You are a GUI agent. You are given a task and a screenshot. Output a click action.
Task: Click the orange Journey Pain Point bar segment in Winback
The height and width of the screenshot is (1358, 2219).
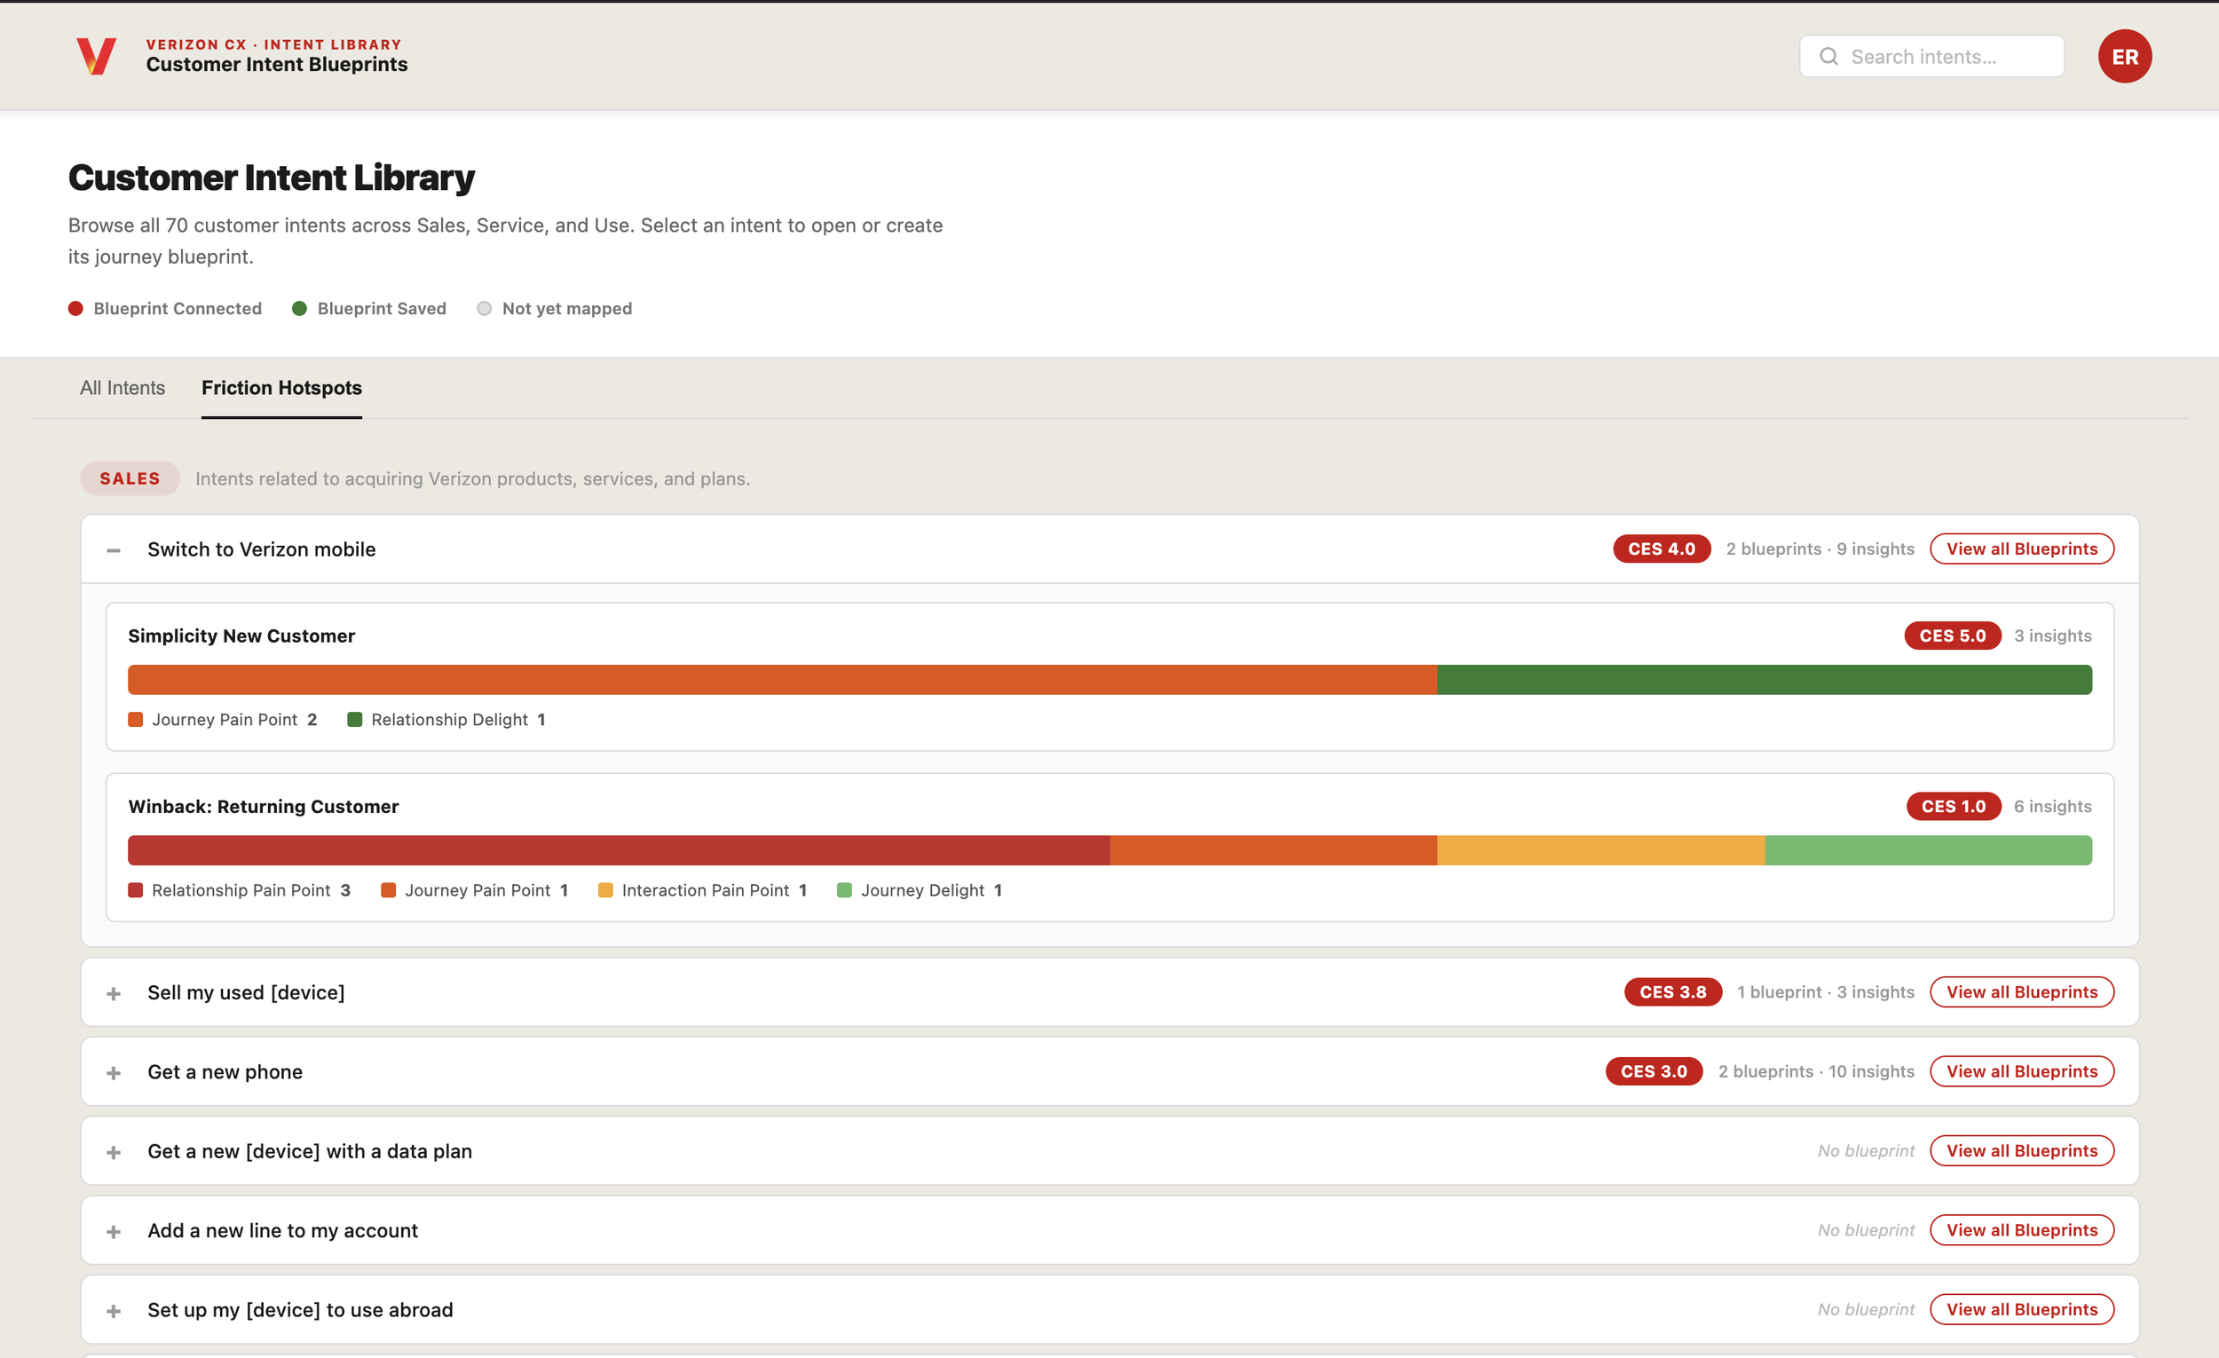(1274, 851)
